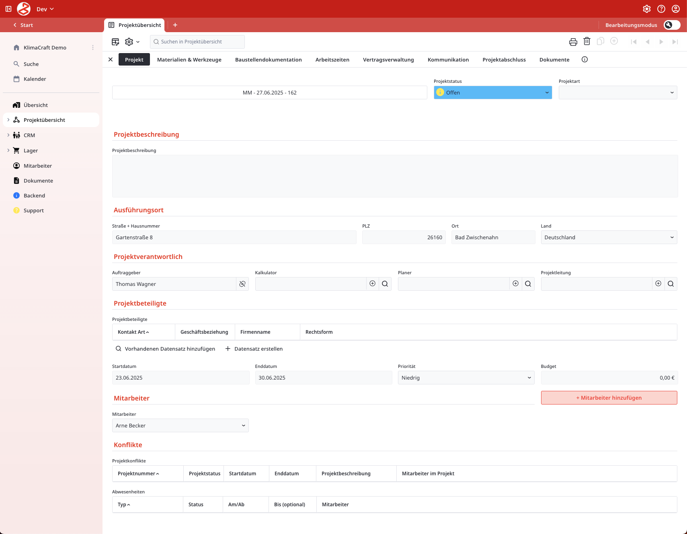Image resolution: width=687 pixels, height=534 pixels.
Task: Click the trash delete icon
Action: coord(587,41)
